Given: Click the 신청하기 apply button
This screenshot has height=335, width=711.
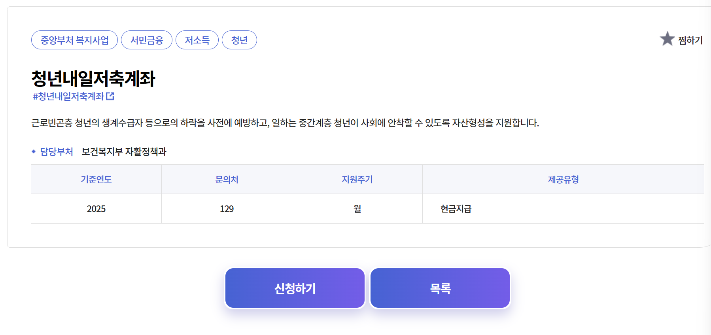Looking at the screenshot, I should [295, 288].
